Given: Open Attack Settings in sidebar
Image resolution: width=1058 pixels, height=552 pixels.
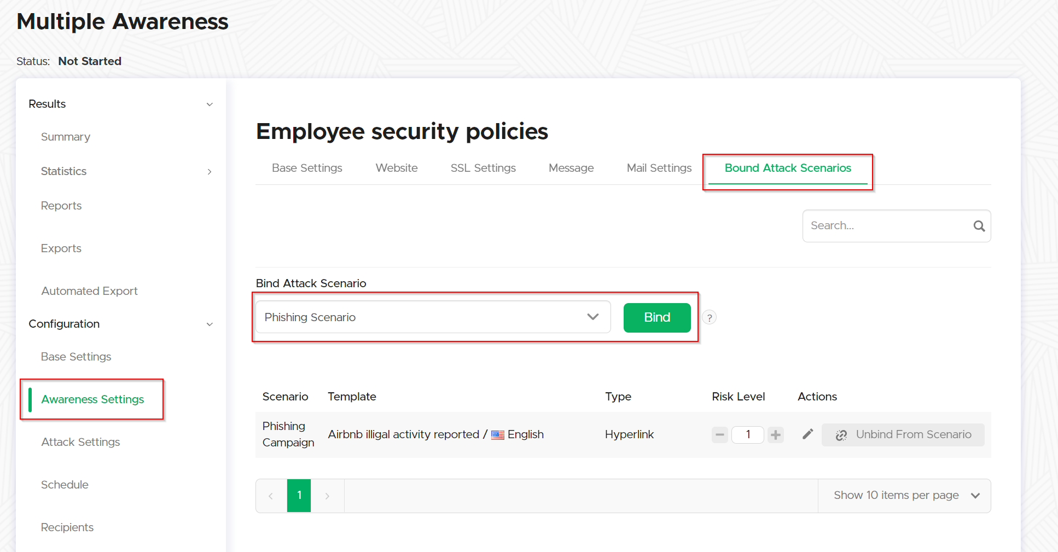Looking at the screenshot, I should click(80, 442).
